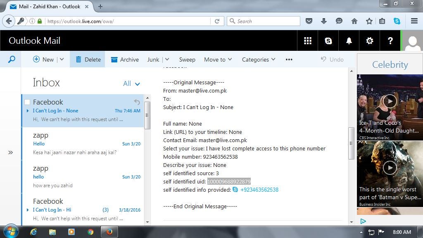Expand the 'I Can't Log In - Hi' conversation

pyautogui.click(x=28, y=209)
